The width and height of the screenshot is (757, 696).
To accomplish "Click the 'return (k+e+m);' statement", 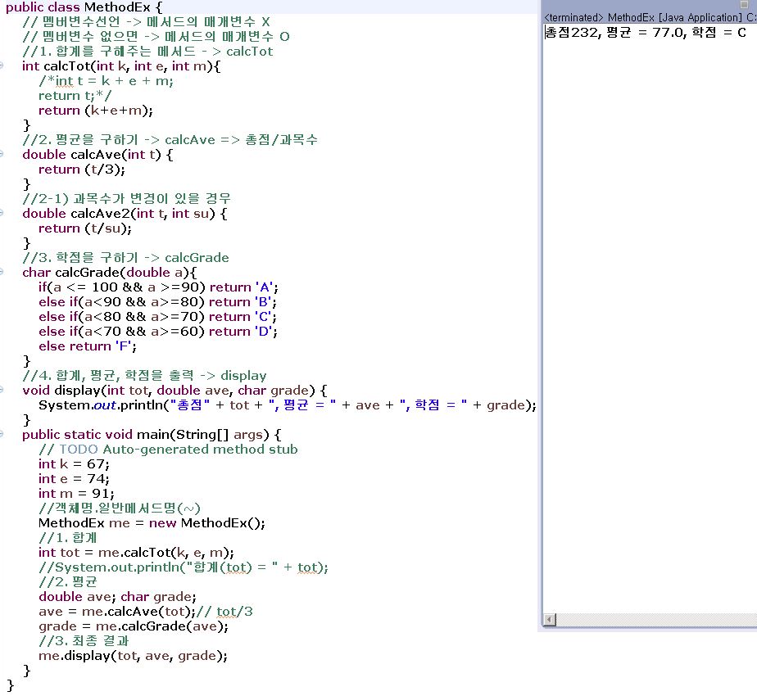I will click(96, 111).
